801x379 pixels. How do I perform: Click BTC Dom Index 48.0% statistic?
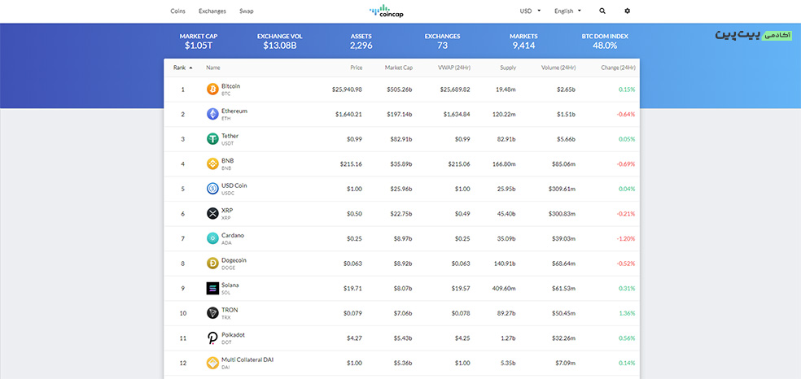pyautogui.click(x=605, y=41)
